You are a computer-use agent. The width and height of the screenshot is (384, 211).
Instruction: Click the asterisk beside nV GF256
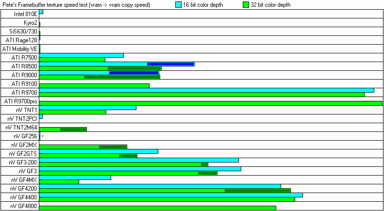[x=42, y=136]
